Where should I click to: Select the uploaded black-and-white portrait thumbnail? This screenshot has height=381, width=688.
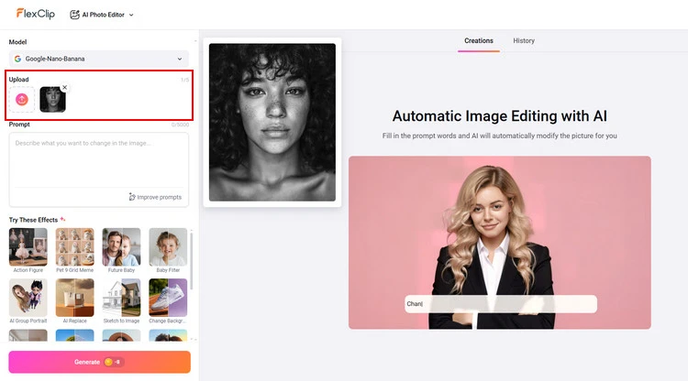52,100
